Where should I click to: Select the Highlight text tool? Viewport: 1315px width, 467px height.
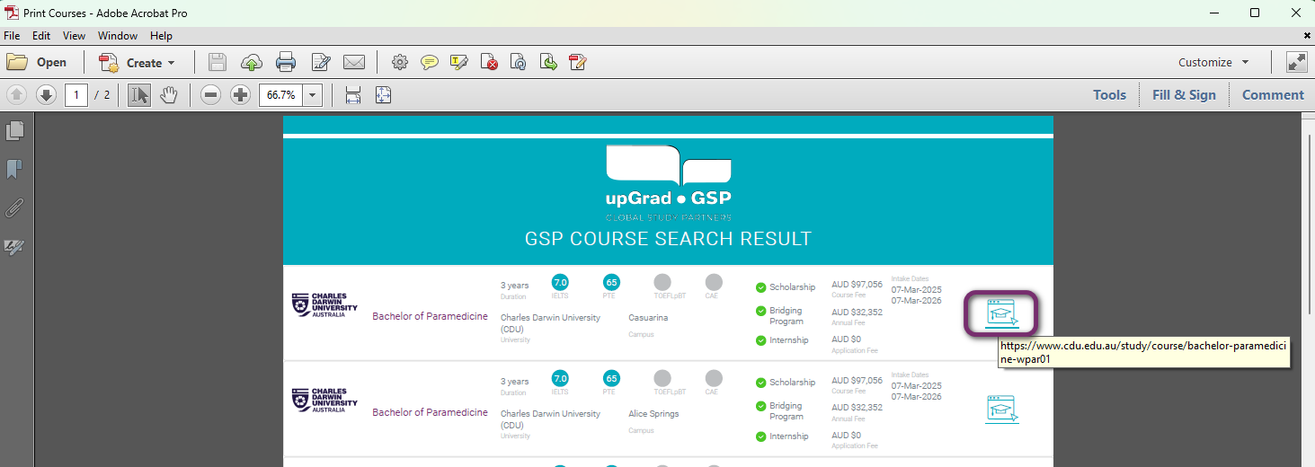459,62
